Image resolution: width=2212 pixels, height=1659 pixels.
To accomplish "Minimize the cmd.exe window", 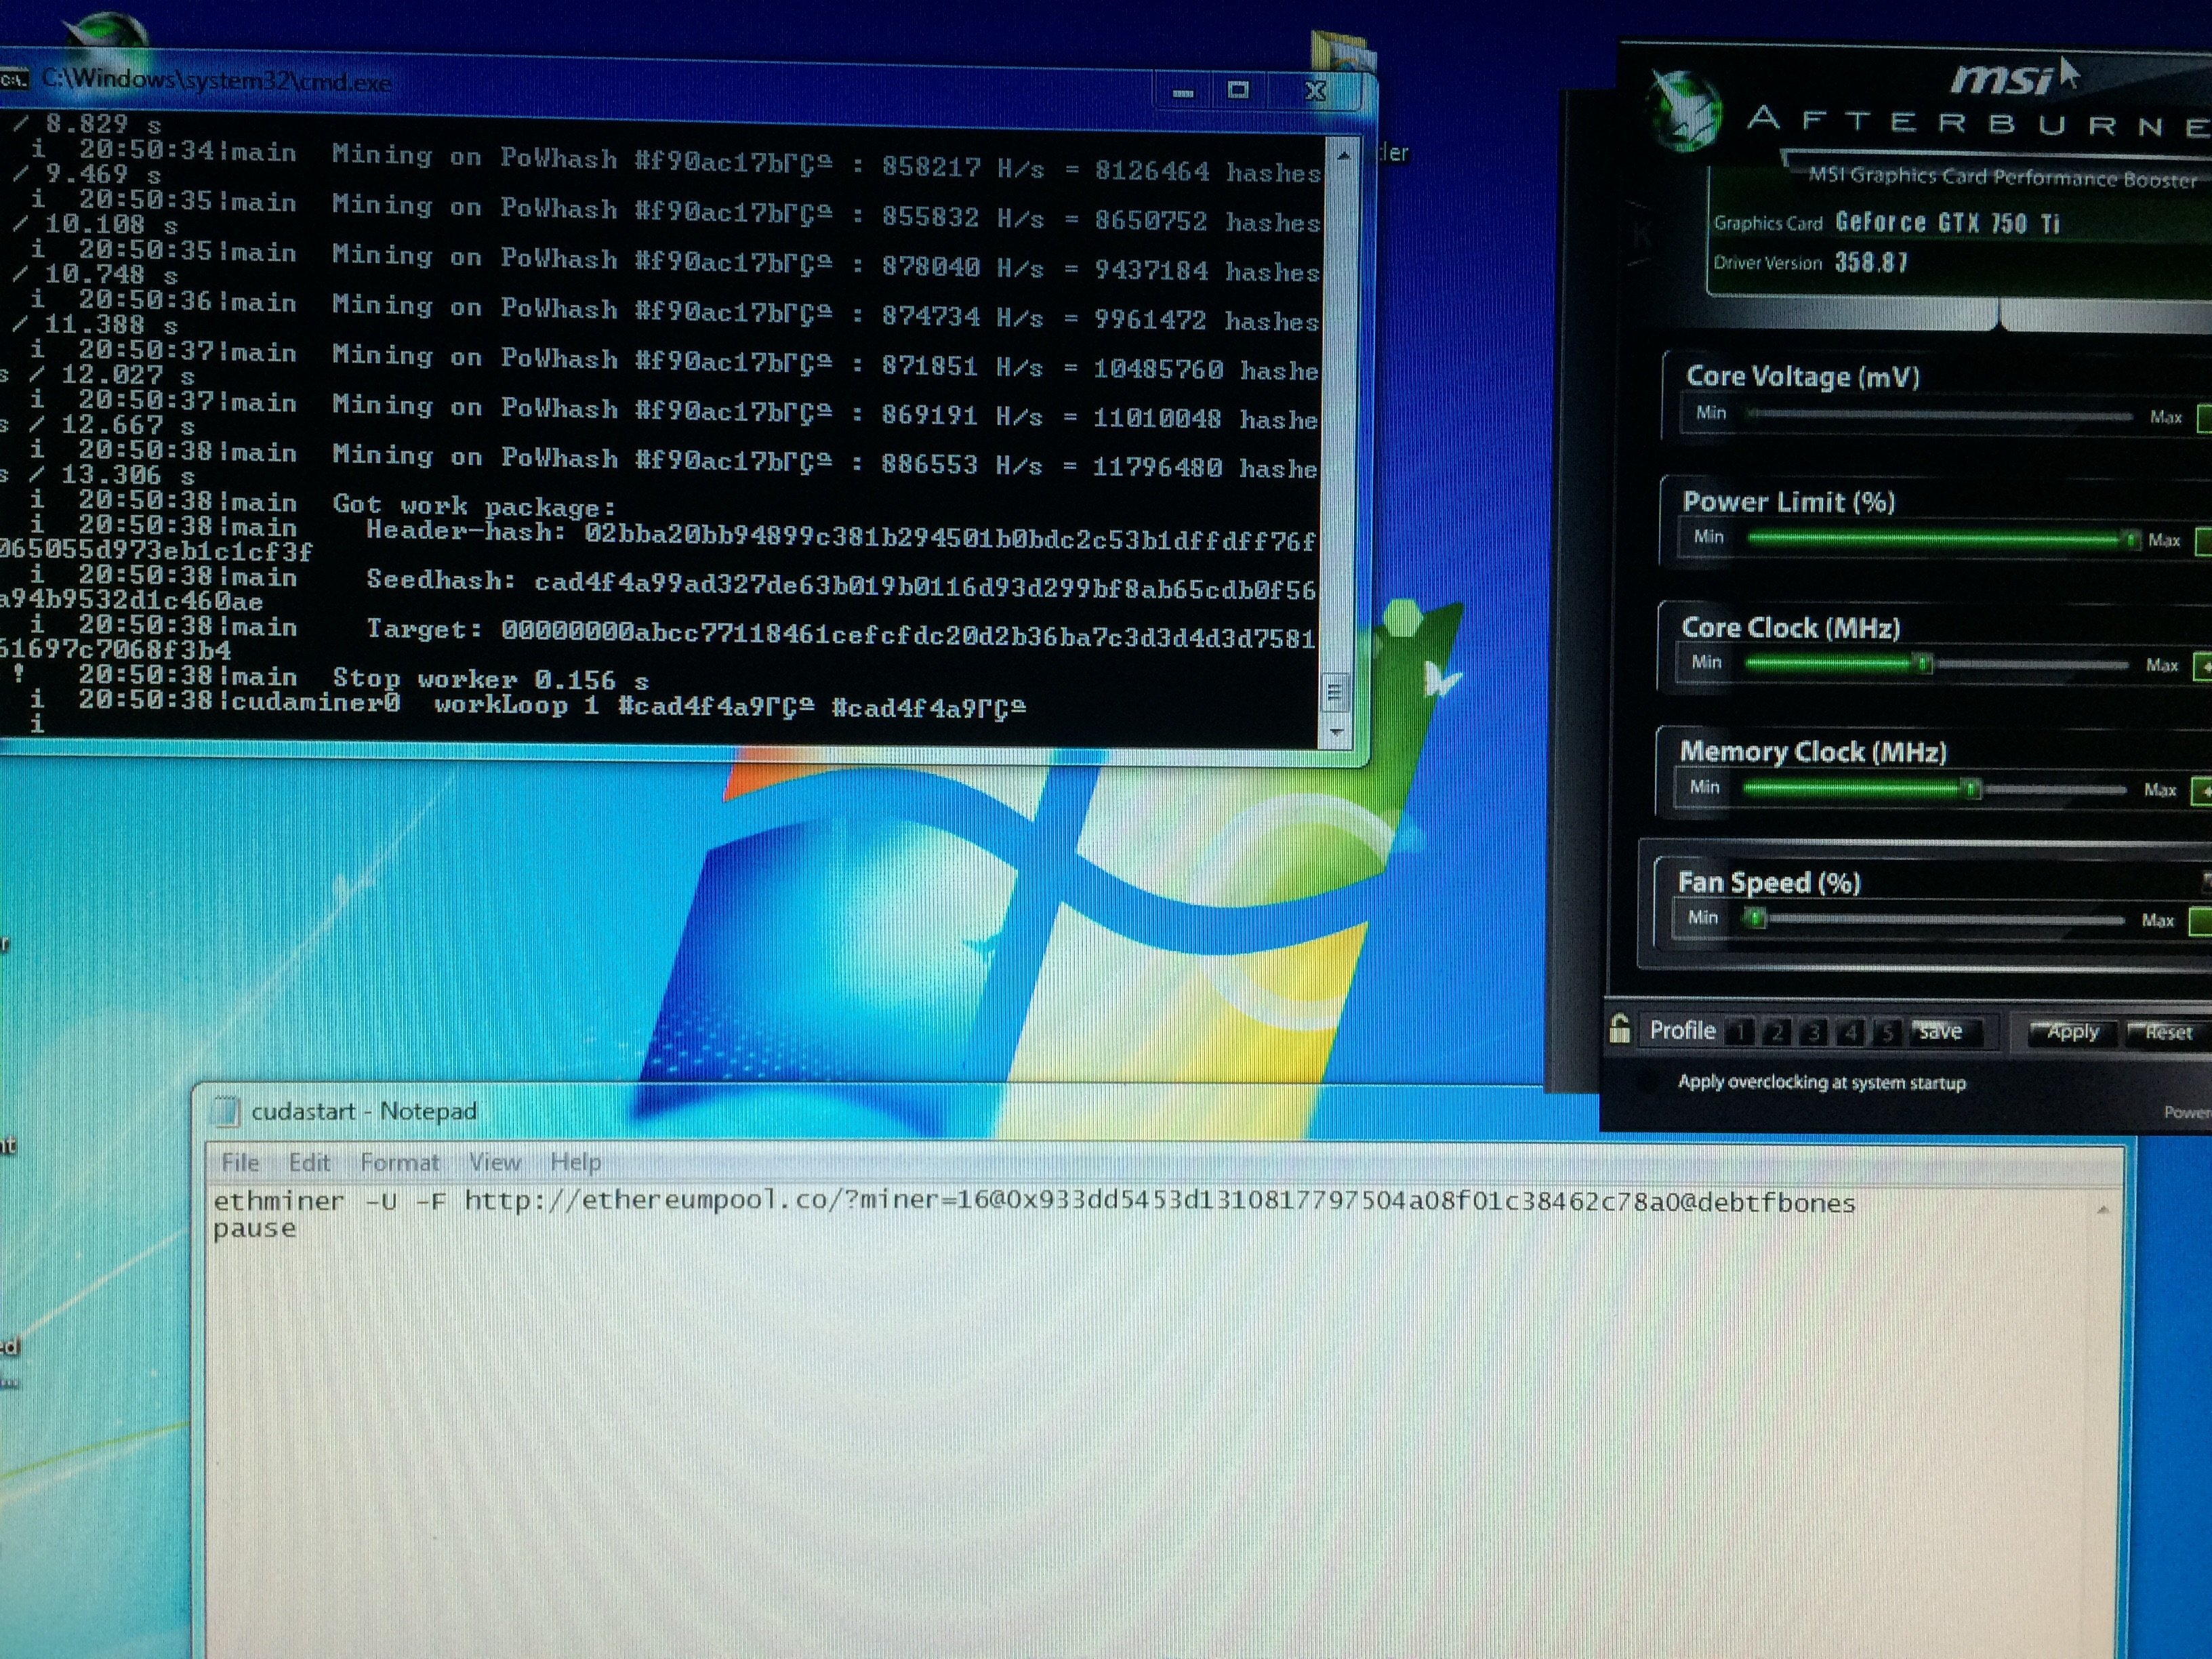I will click(x=1183, y=92).
